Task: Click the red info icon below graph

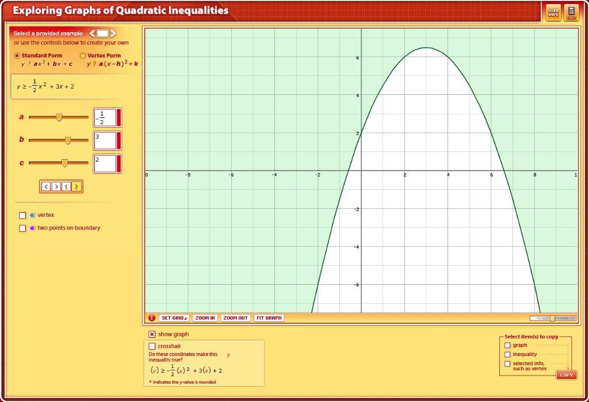Action: click(151, 318)
